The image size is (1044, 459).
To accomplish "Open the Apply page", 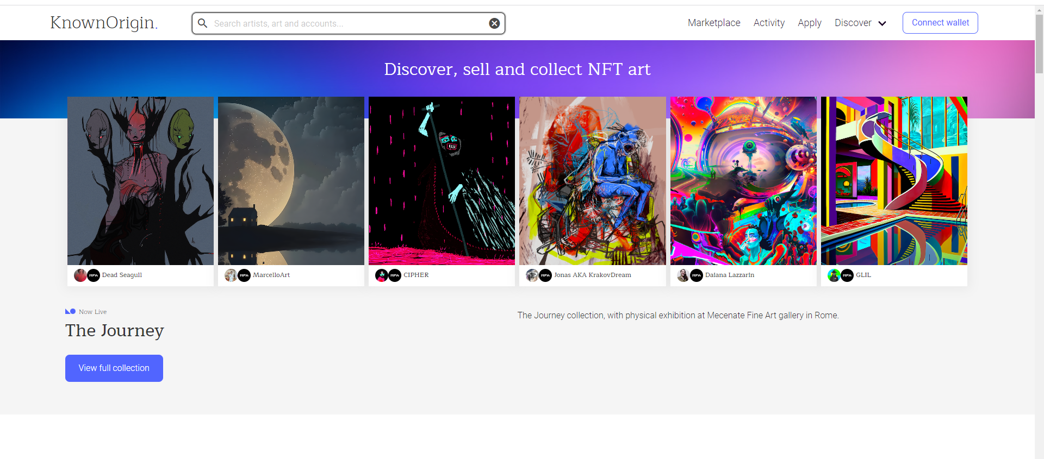I will tap(810, 23).
